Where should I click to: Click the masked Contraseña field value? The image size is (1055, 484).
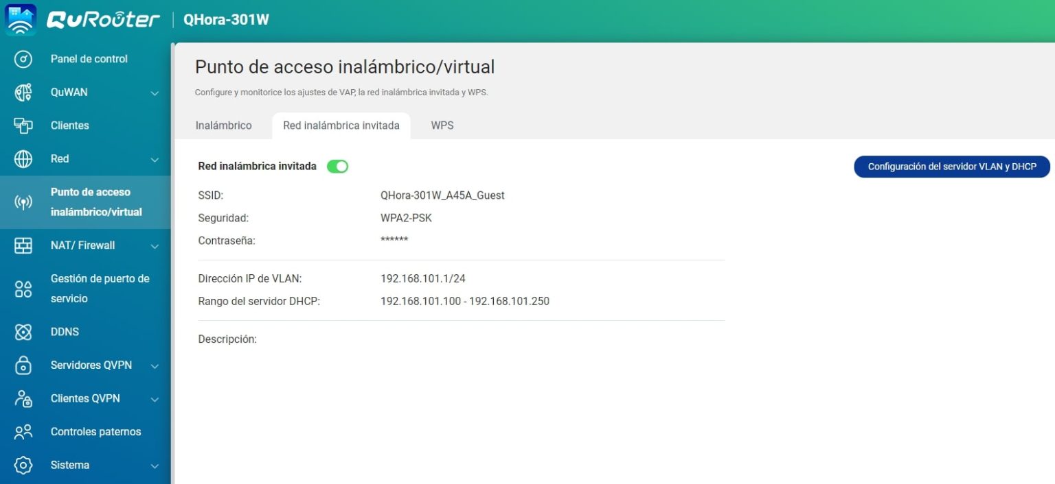395,240
